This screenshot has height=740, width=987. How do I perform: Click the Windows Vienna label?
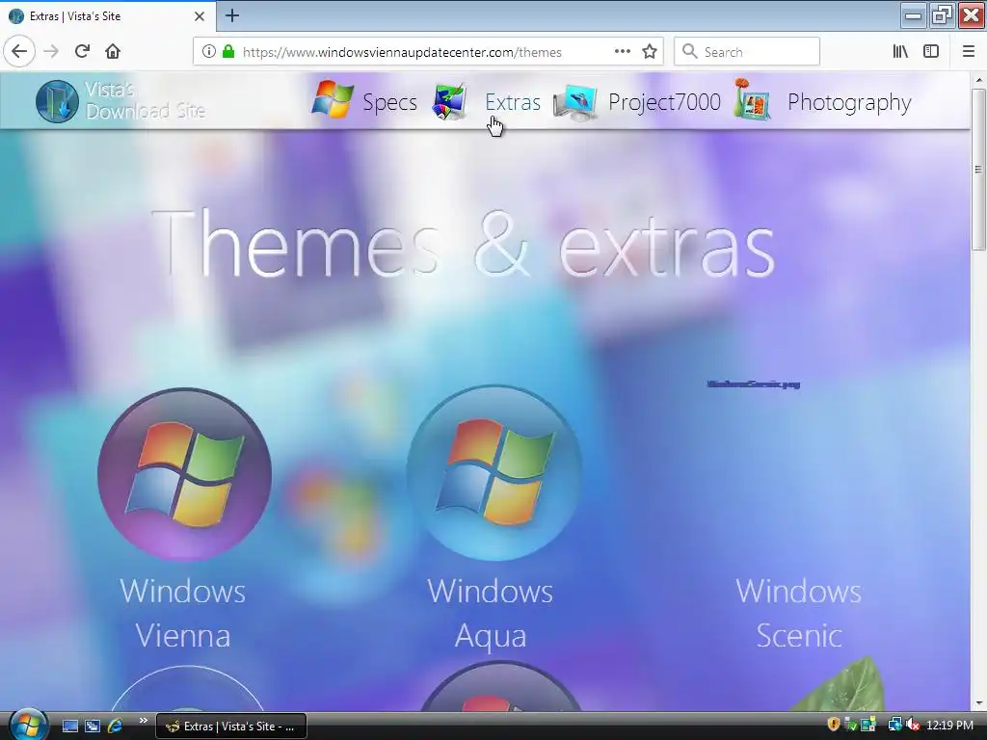pyautogui.click(x=182, y=613)
